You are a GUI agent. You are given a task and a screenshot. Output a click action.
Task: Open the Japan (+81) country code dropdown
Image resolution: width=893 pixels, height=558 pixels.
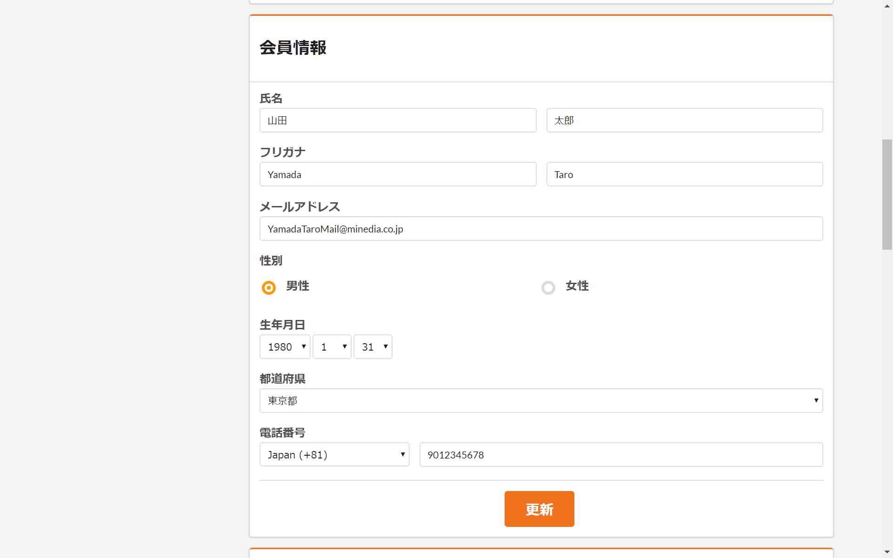334,455
